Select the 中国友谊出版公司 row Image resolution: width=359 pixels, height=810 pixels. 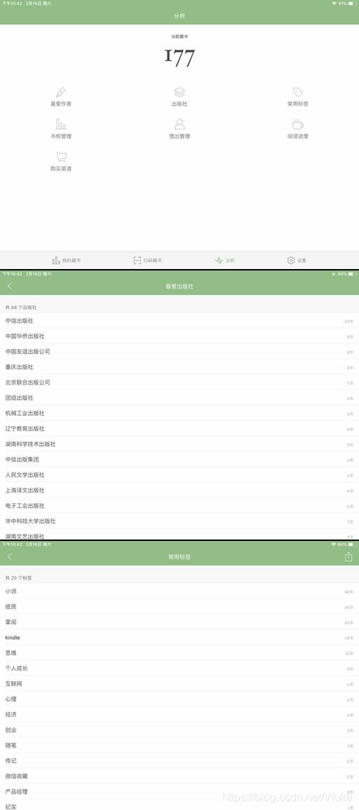(x=179, y=352)
